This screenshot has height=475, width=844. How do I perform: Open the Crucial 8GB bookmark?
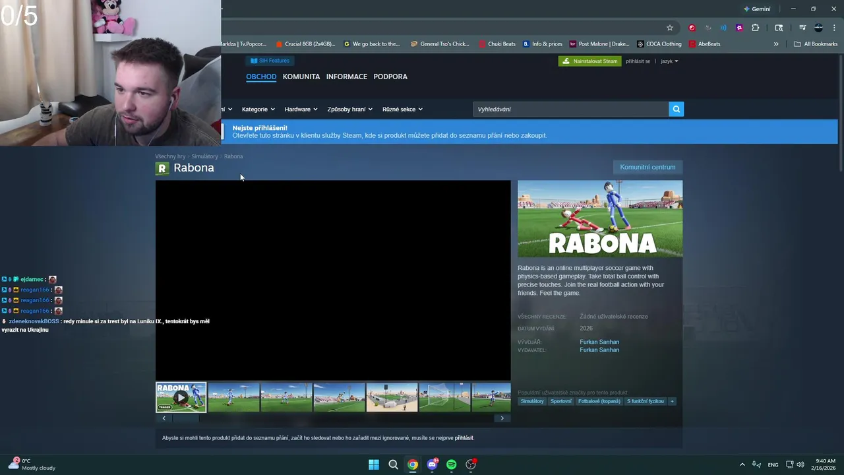(x=305, y=44)
